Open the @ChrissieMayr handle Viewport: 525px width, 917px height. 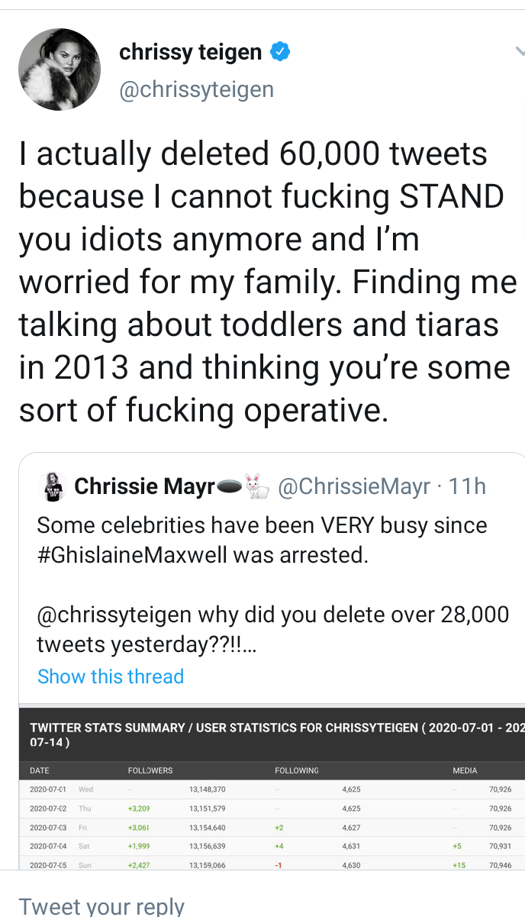point(354,486)
